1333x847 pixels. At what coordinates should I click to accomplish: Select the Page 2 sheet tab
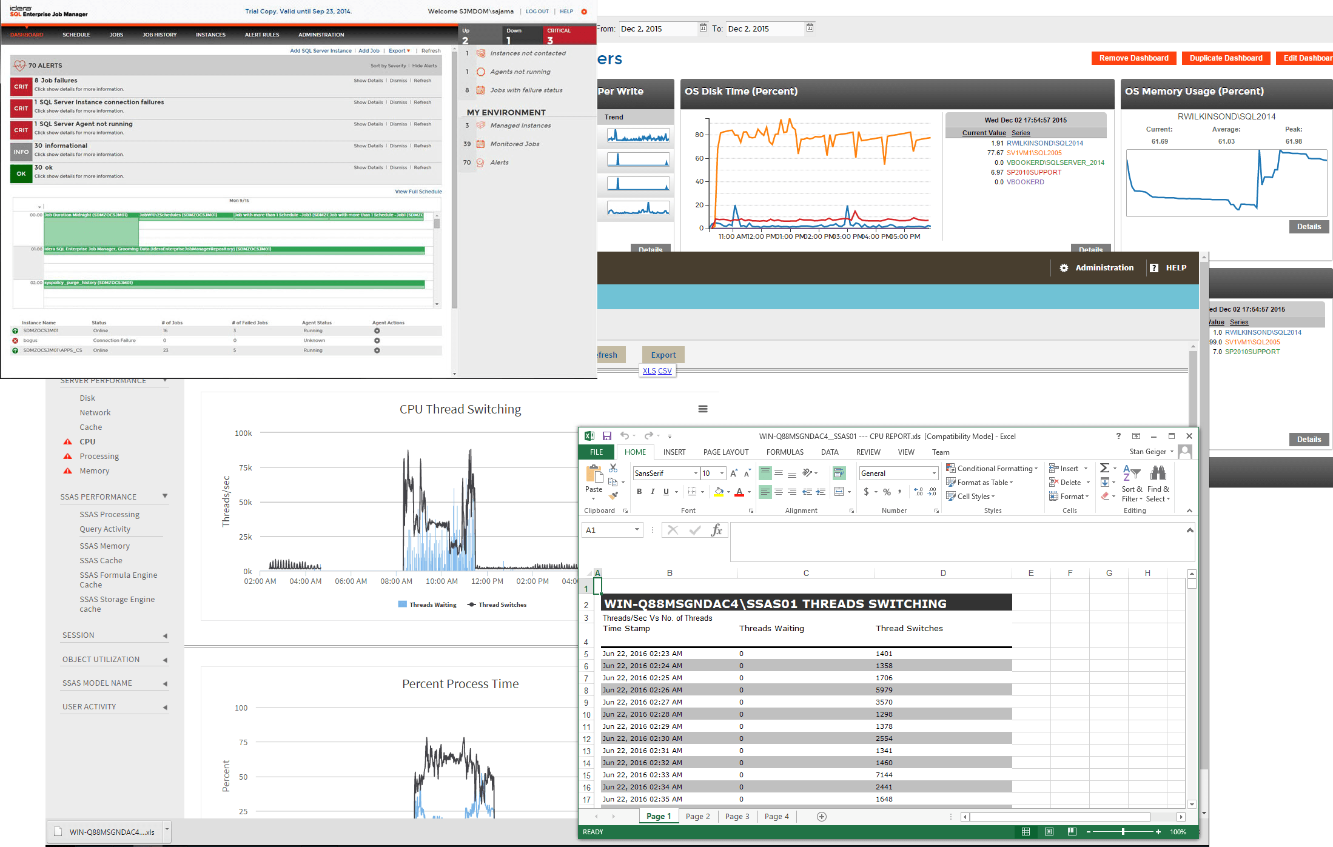(x=697, y=817)
